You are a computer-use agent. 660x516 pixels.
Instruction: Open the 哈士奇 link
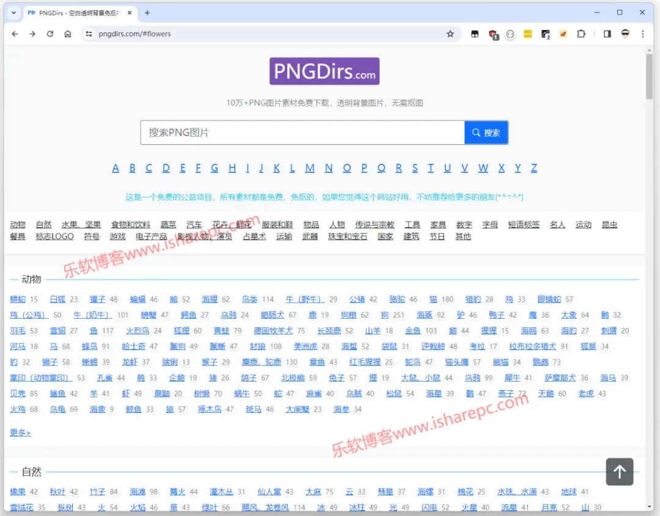tap(133, 346)
